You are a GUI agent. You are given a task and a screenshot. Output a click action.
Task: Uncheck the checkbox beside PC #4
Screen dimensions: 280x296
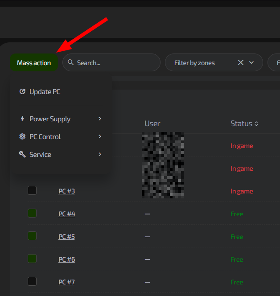32,214
